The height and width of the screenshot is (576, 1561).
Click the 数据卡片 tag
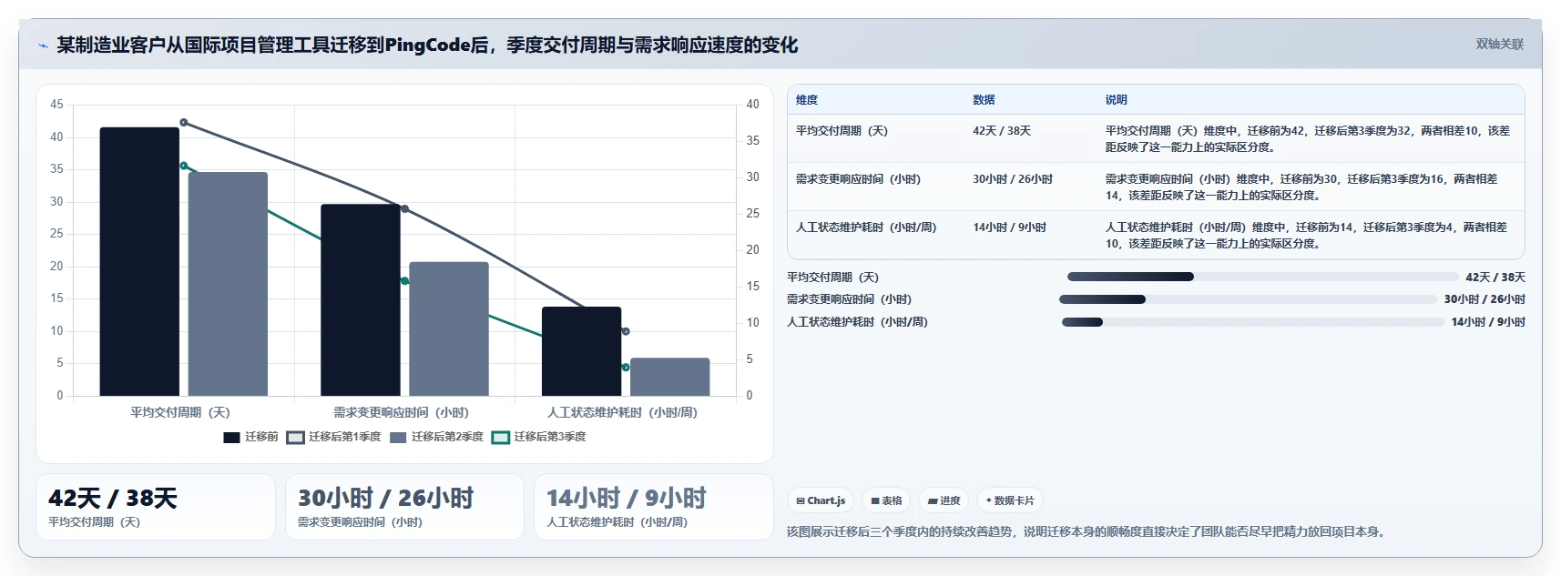pyautogui.click(x=1010, y=500)
